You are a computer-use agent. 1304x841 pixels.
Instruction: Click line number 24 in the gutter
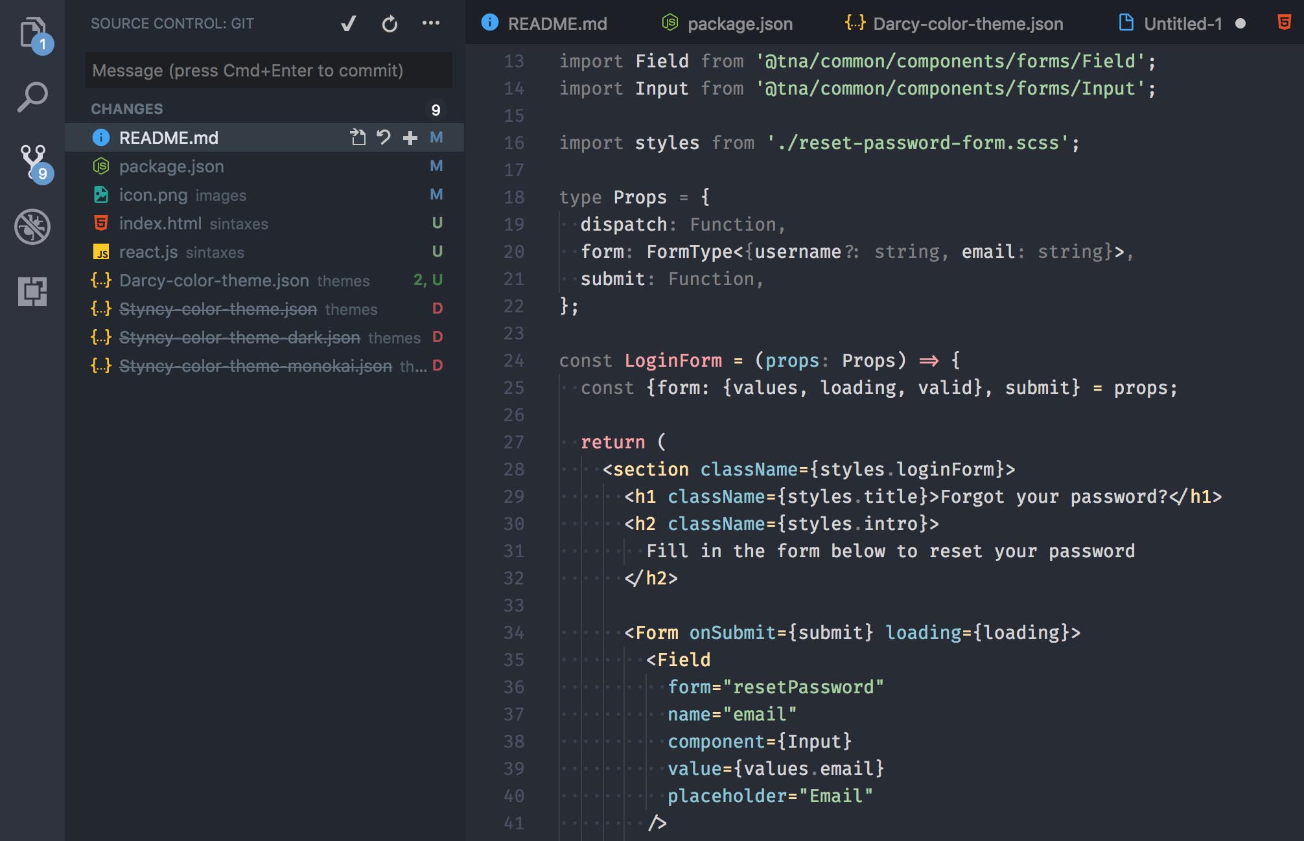point(513,360)
